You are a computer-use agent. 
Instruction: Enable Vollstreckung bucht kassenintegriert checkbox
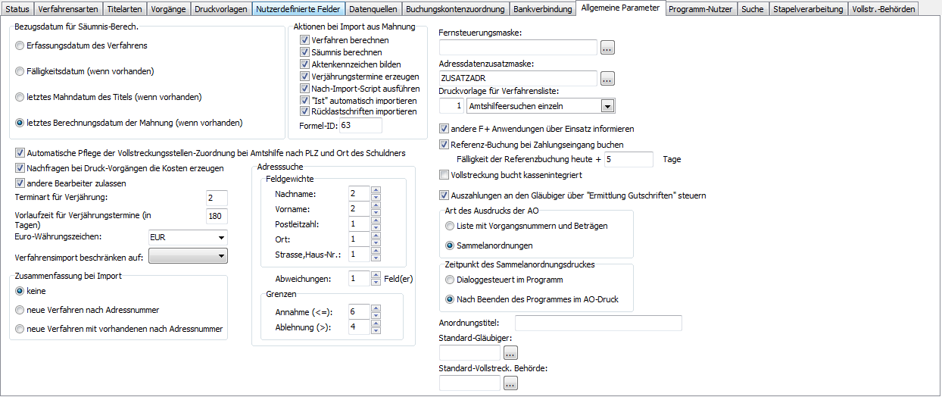444,175
